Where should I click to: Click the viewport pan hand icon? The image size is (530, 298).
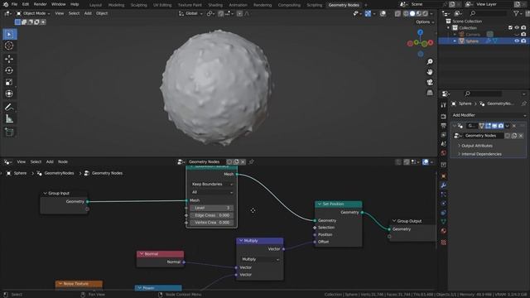[x=430, y=72]
